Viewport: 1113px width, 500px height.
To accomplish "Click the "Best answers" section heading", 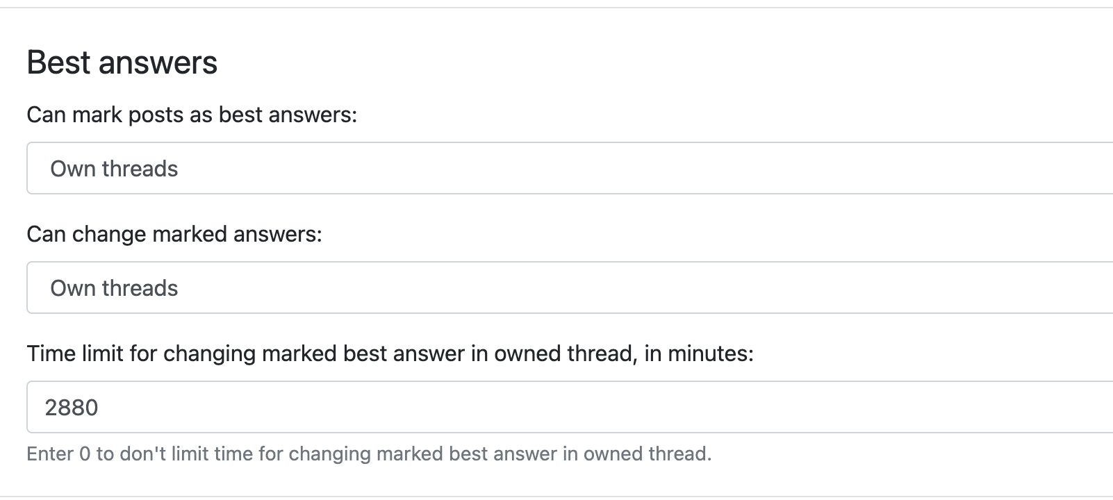I will pyautogui.click(x=122, y=62).
